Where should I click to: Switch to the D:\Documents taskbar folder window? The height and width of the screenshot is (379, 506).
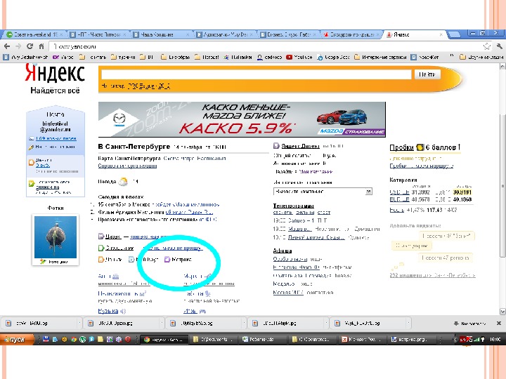click(214, 340)
